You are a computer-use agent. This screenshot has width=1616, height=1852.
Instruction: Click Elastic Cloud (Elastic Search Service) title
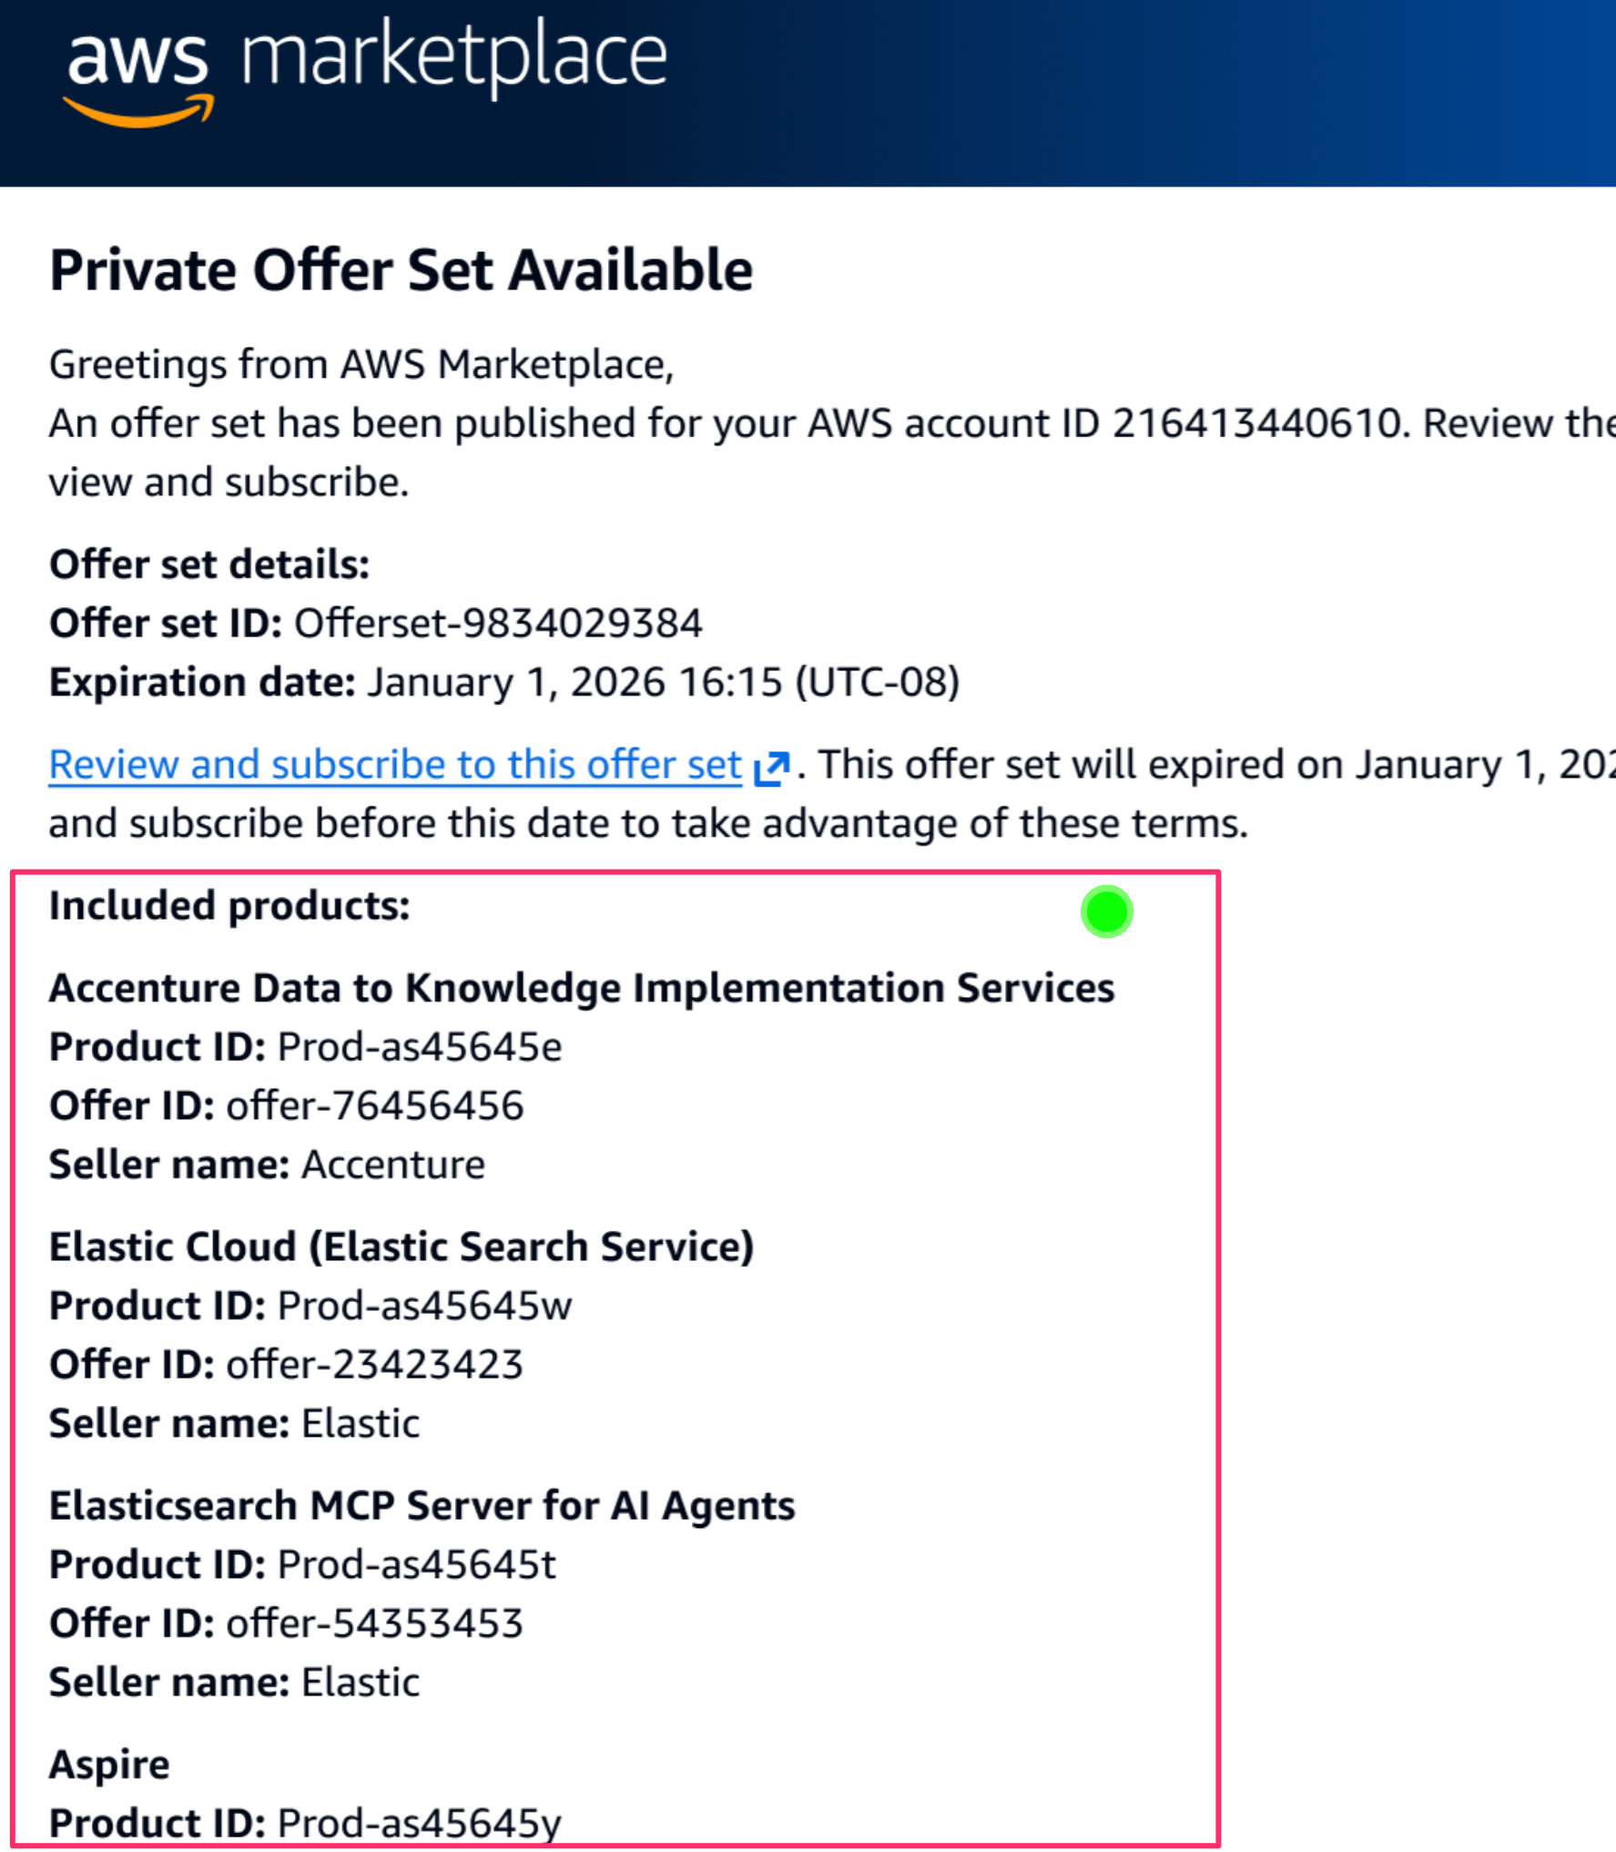click(x=401, y=1247)
